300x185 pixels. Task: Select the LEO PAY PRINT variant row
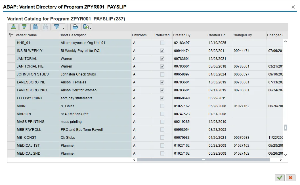(30, 98)
